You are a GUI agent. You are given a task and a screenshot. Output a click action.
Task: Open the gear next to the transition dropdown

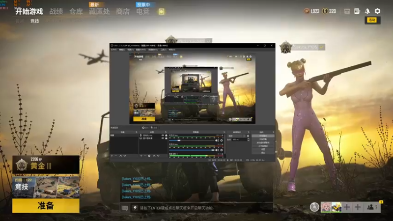click(248, 136)
